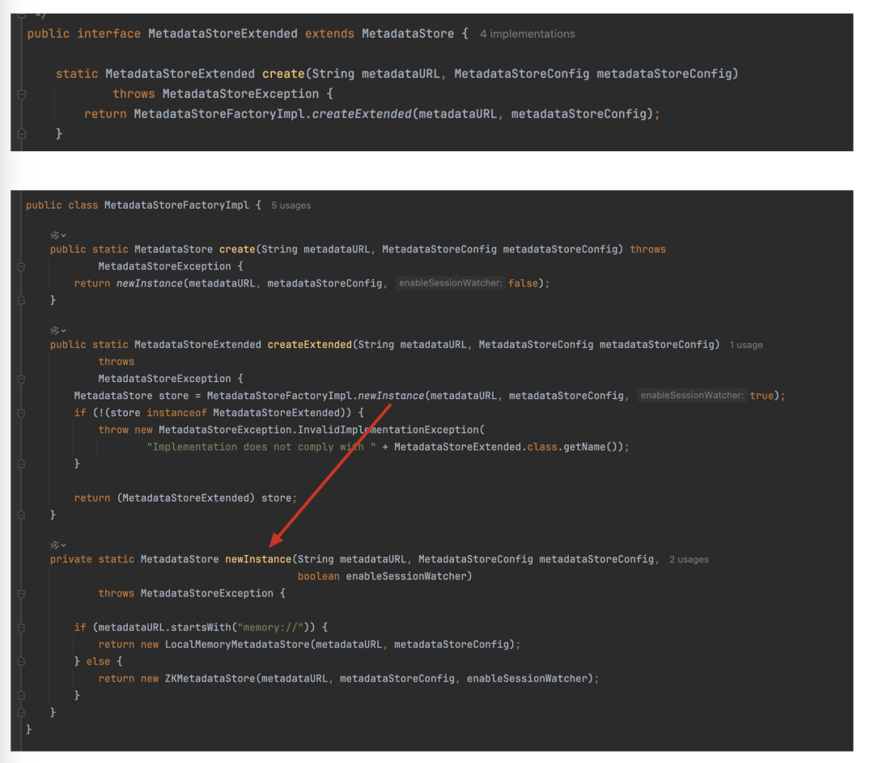Open the '2 usages' hint on newInstance
The height and width of the screenshot is (763, 874).
[x=689, y=560]
